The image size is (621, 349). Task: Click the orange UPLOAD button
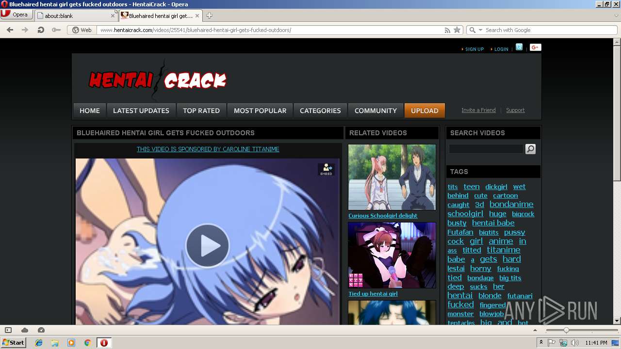coord(425,111)
